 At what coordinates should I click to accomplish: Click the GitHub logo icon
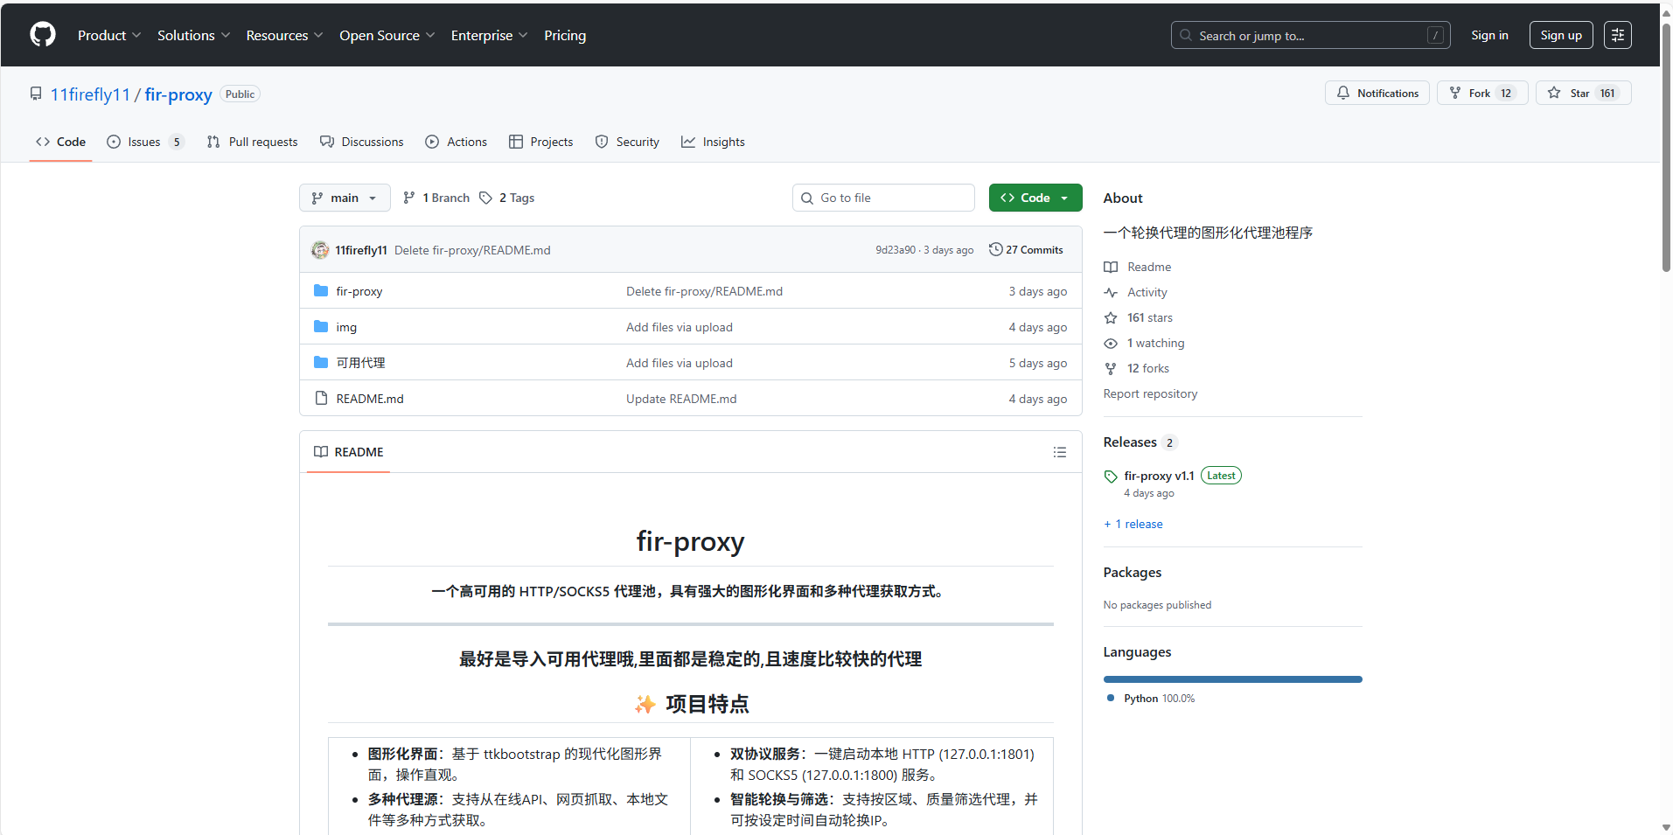(43, 35)
